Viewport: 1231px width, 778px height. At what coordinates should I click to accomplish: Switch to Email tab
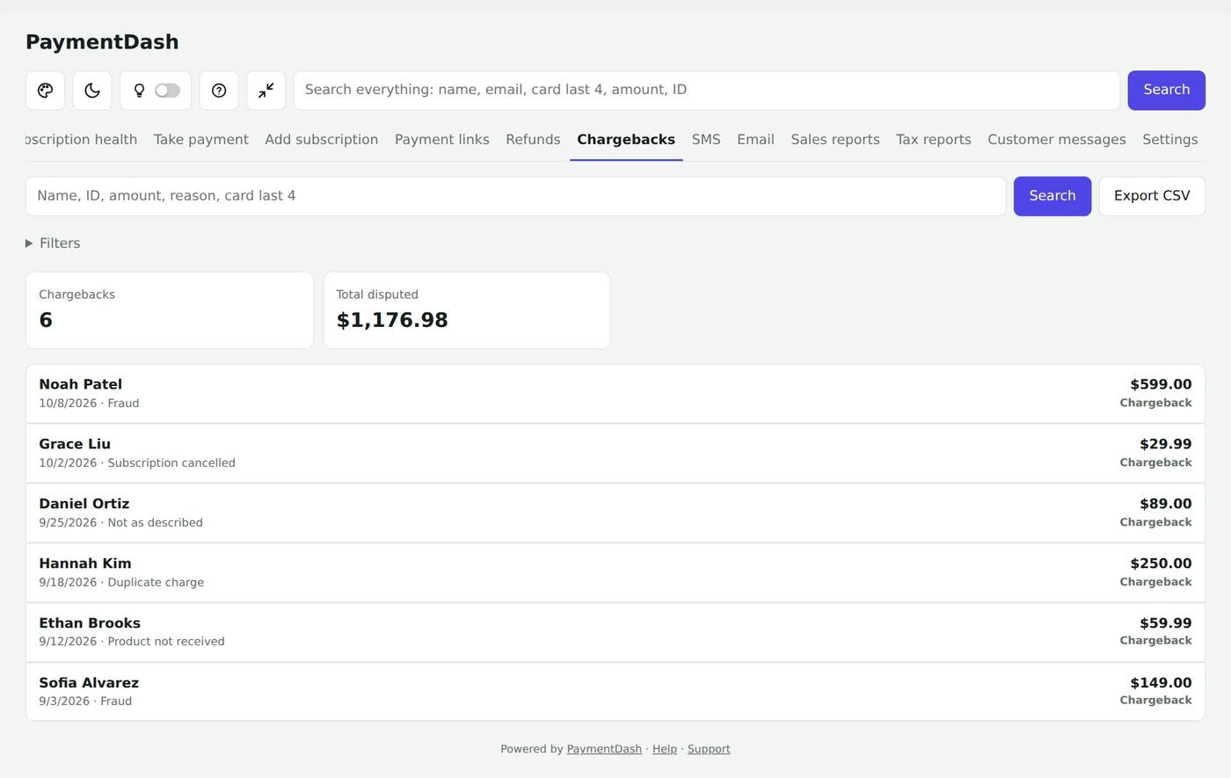pyautogui.click(x=755, y=140)
